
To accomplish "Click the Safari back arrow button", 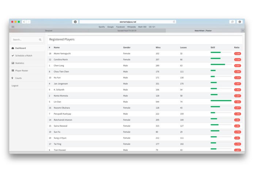I will (x=24, y=22).
